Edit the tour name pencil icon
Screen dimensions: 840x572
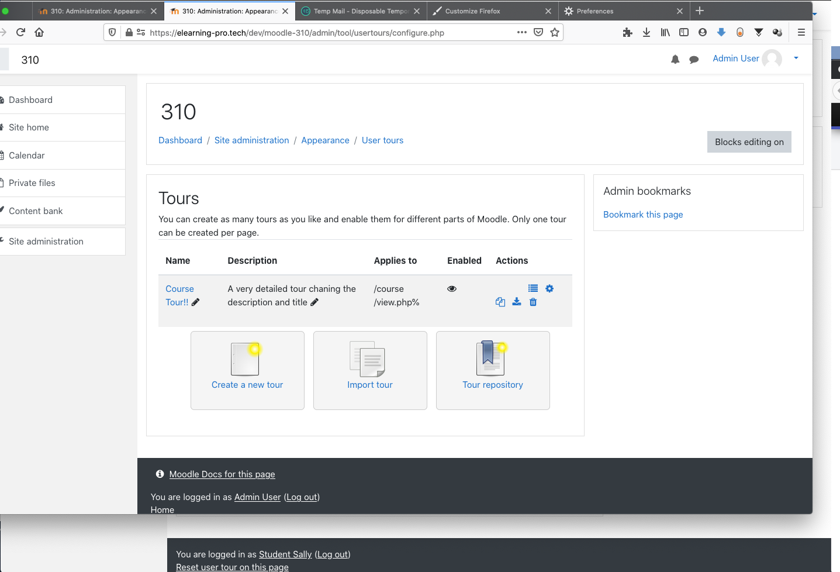click(196, 302)
